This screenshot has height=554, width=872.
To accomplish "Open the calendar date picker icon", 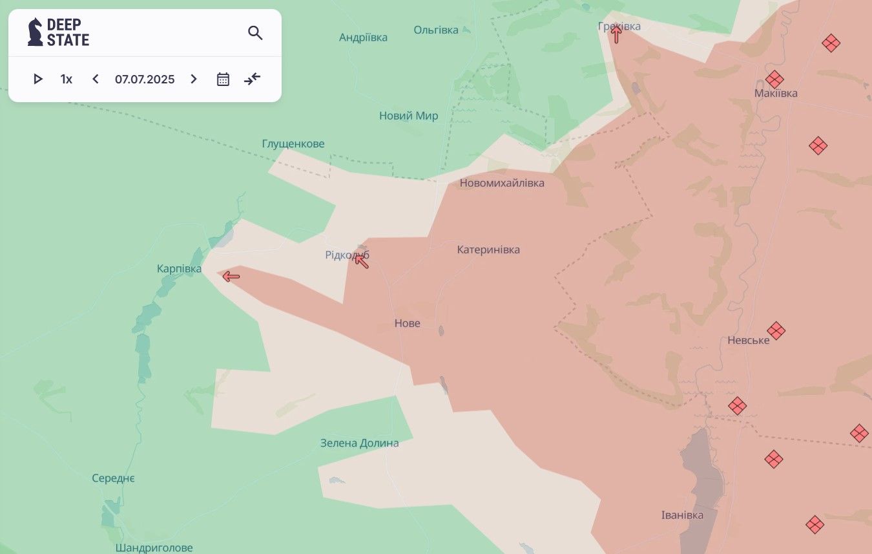I will click(223, 80).
